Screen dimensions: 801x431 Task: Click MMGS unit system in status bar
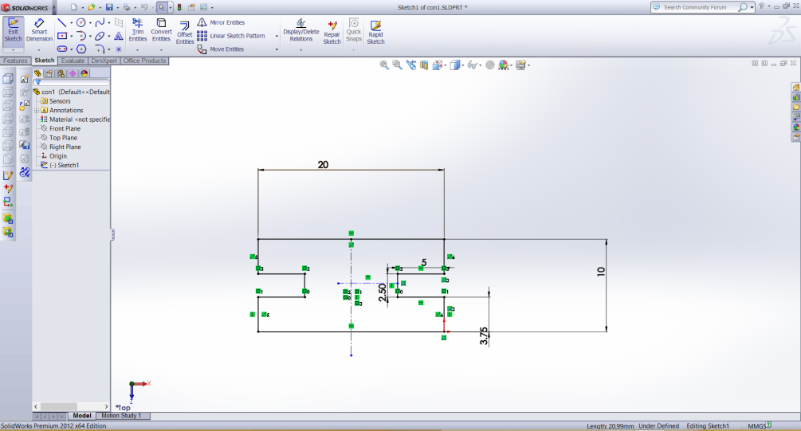756,426
